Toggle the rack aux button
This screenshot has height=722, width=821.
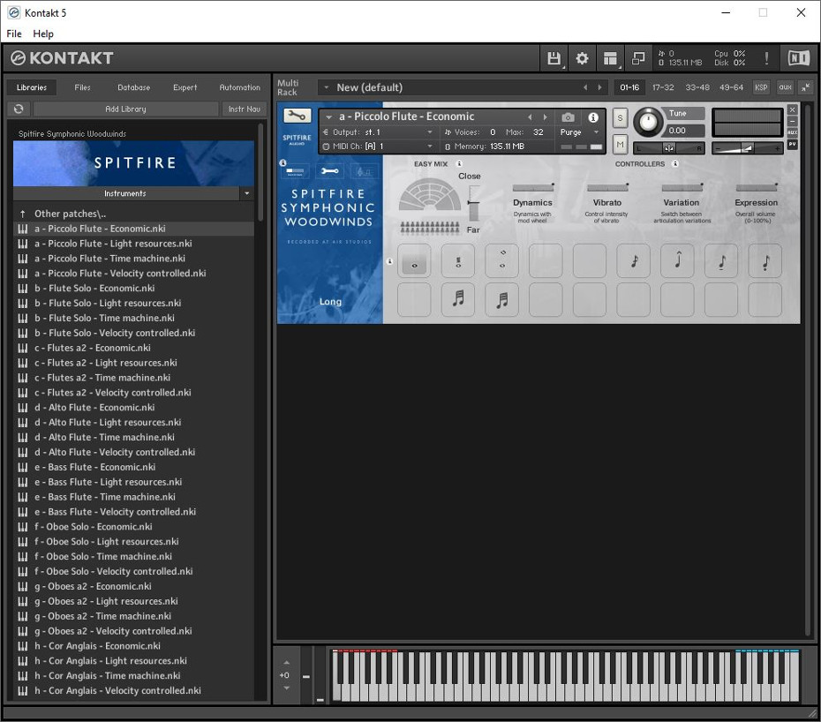786,87
